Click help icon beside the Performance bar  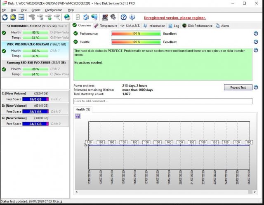click(256, 33)
